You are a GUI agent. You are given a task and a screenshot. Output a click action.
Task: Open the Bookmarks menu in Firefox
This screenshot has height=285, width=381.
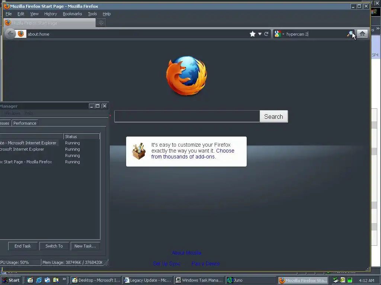[73, 14]
